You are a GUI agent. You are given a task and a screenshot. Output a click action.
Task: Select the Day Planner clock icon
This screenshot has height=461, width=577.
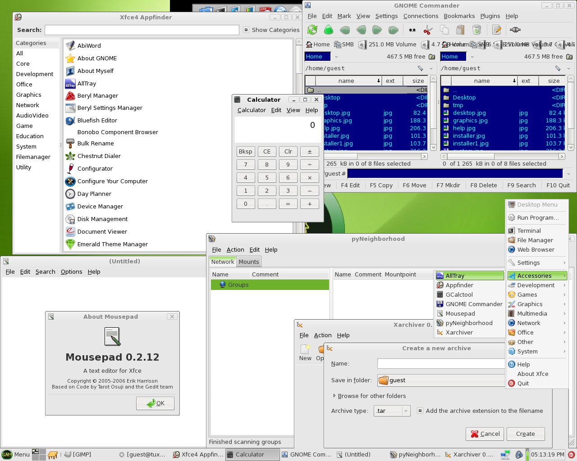pos(70,194)
